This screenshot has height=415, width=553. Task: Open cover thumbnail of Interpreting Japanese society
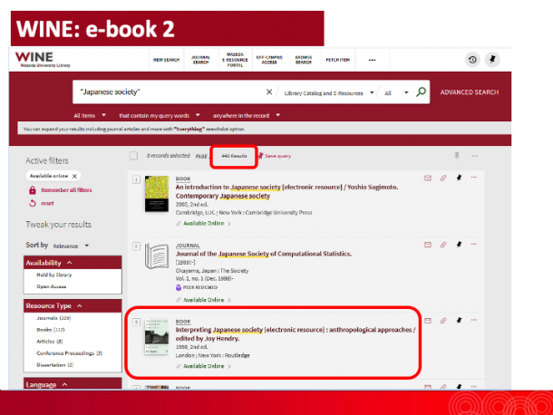157,337
